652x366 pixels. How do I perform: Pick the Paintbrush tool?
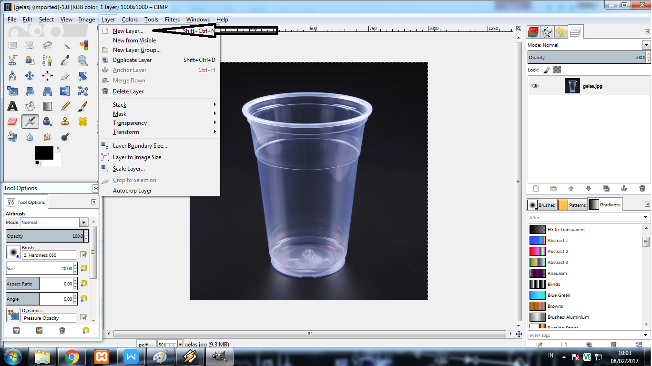[x=82, y=106]
